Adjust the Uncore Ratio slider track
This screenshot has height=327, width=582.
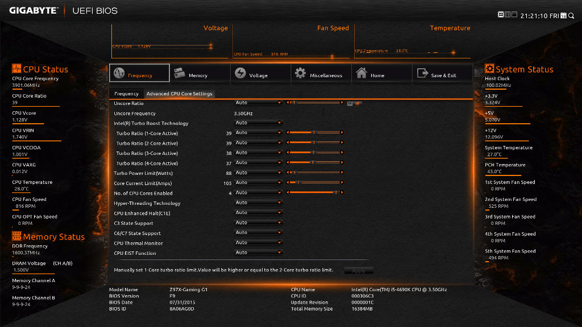315,102
